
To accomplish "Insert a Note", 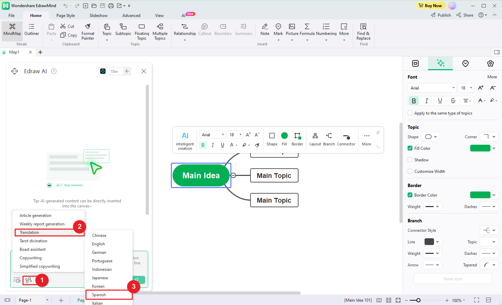I will (265, 30).
